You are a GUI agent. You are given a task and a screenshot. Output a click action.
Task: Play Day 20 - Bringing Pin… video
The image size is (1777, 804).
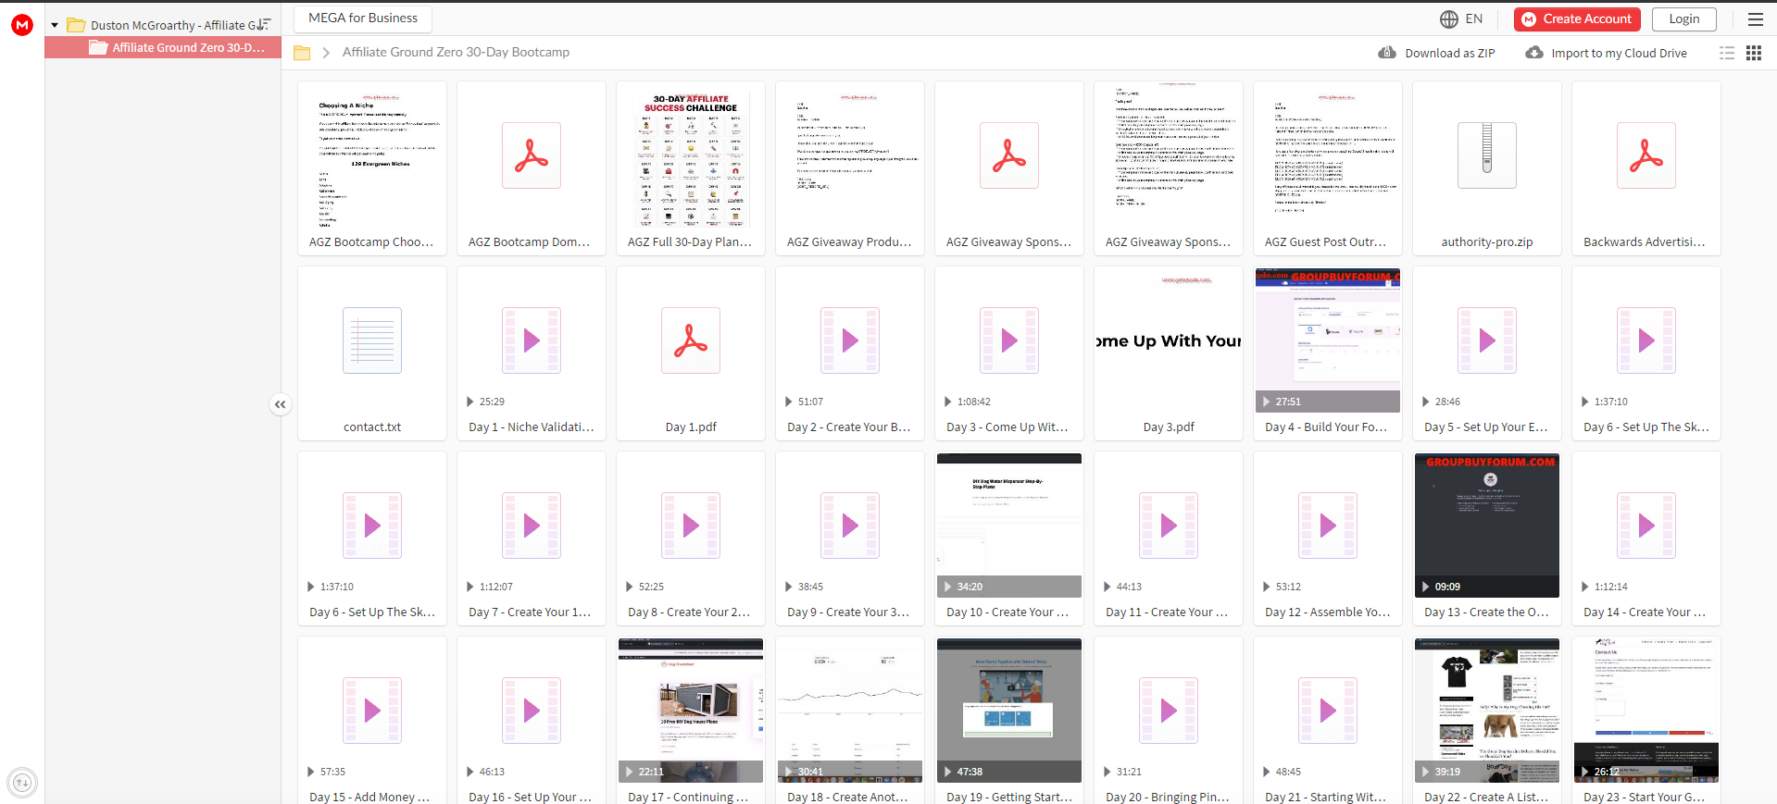coord(1169,711)
